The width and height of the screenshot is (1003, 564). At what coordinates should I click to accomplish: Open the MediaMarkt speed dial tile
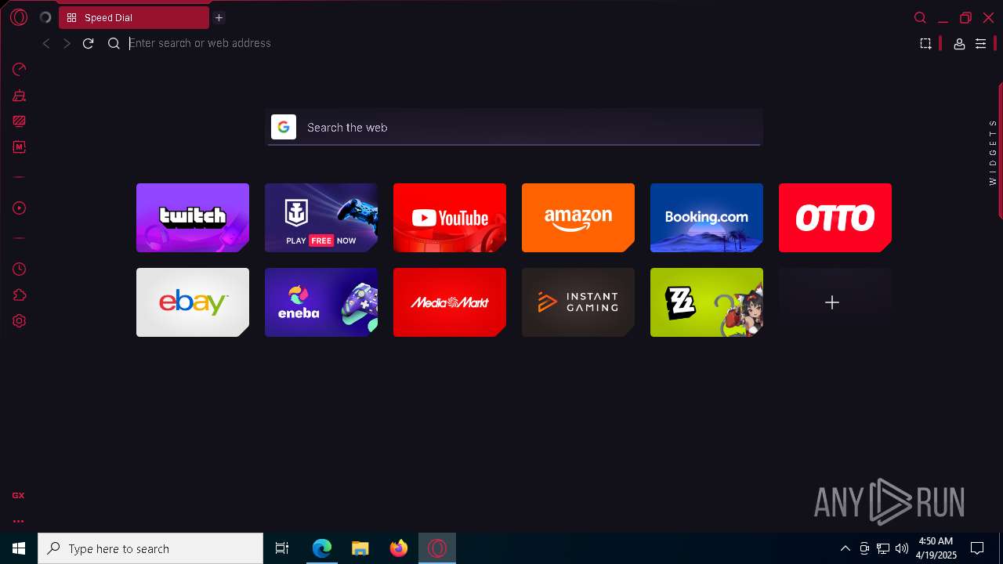pos(450,302)
